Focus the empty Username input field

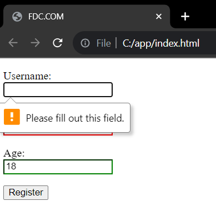click(x=58, y=90)
